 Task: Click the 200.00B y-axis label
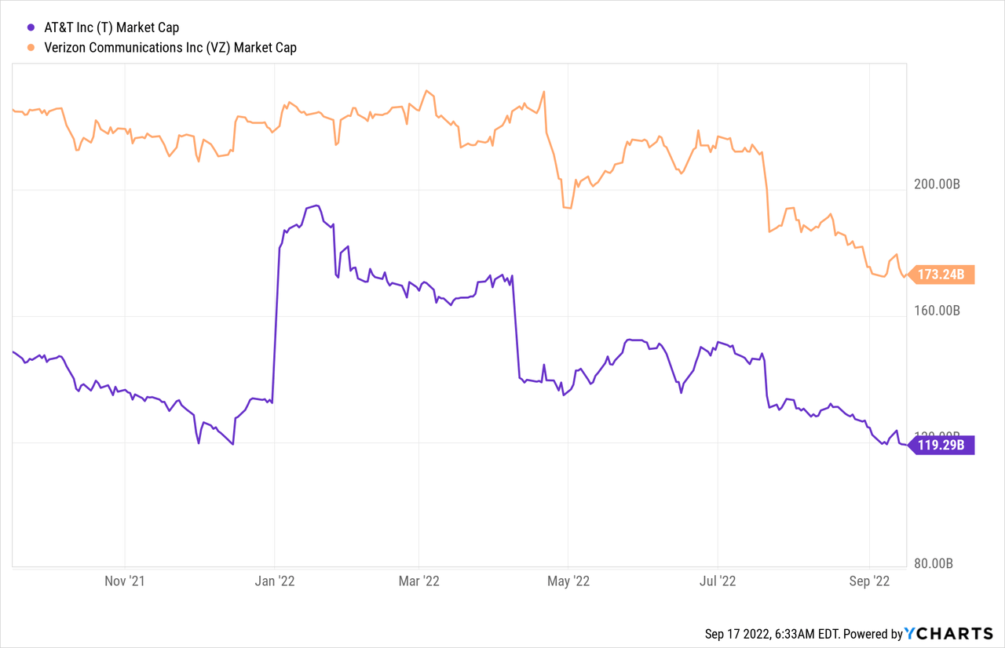coord(938,184)
